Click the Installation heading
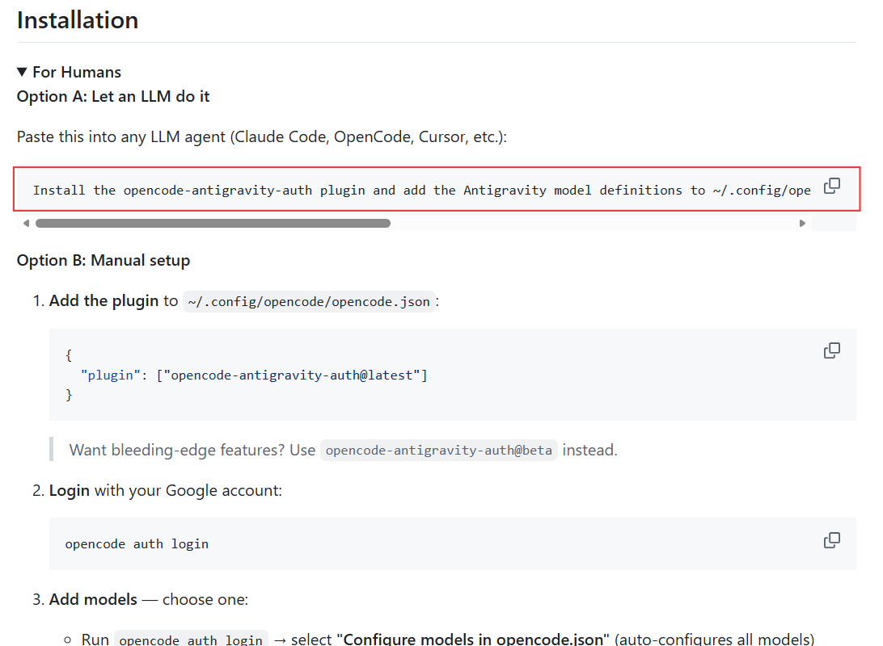This screenshot has width=883, height=646. (x=78, y=20)
